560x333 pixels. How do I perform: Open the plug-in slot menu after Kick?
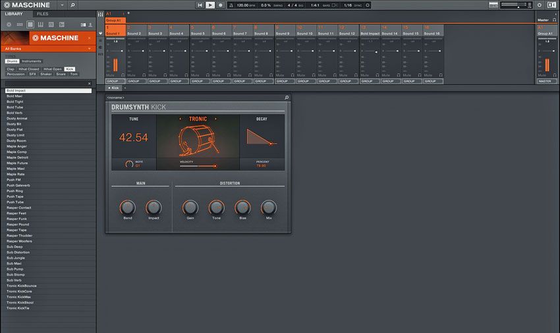125,88
